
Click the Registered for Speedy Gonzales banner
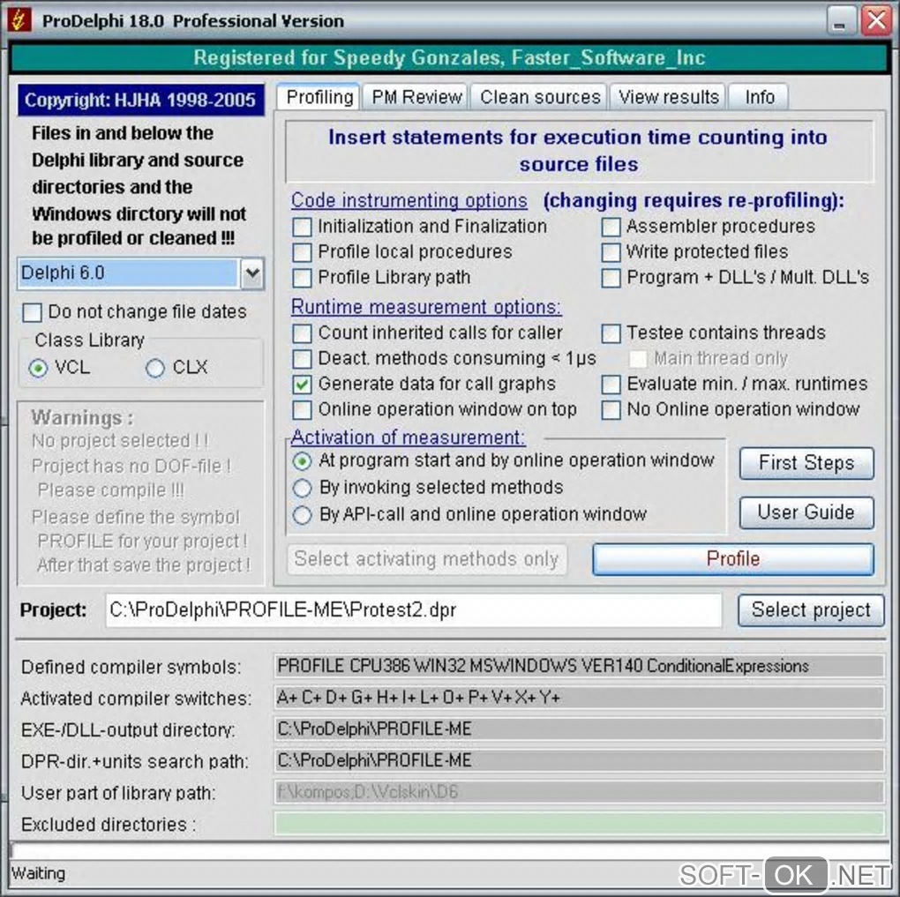coord(449,58)
